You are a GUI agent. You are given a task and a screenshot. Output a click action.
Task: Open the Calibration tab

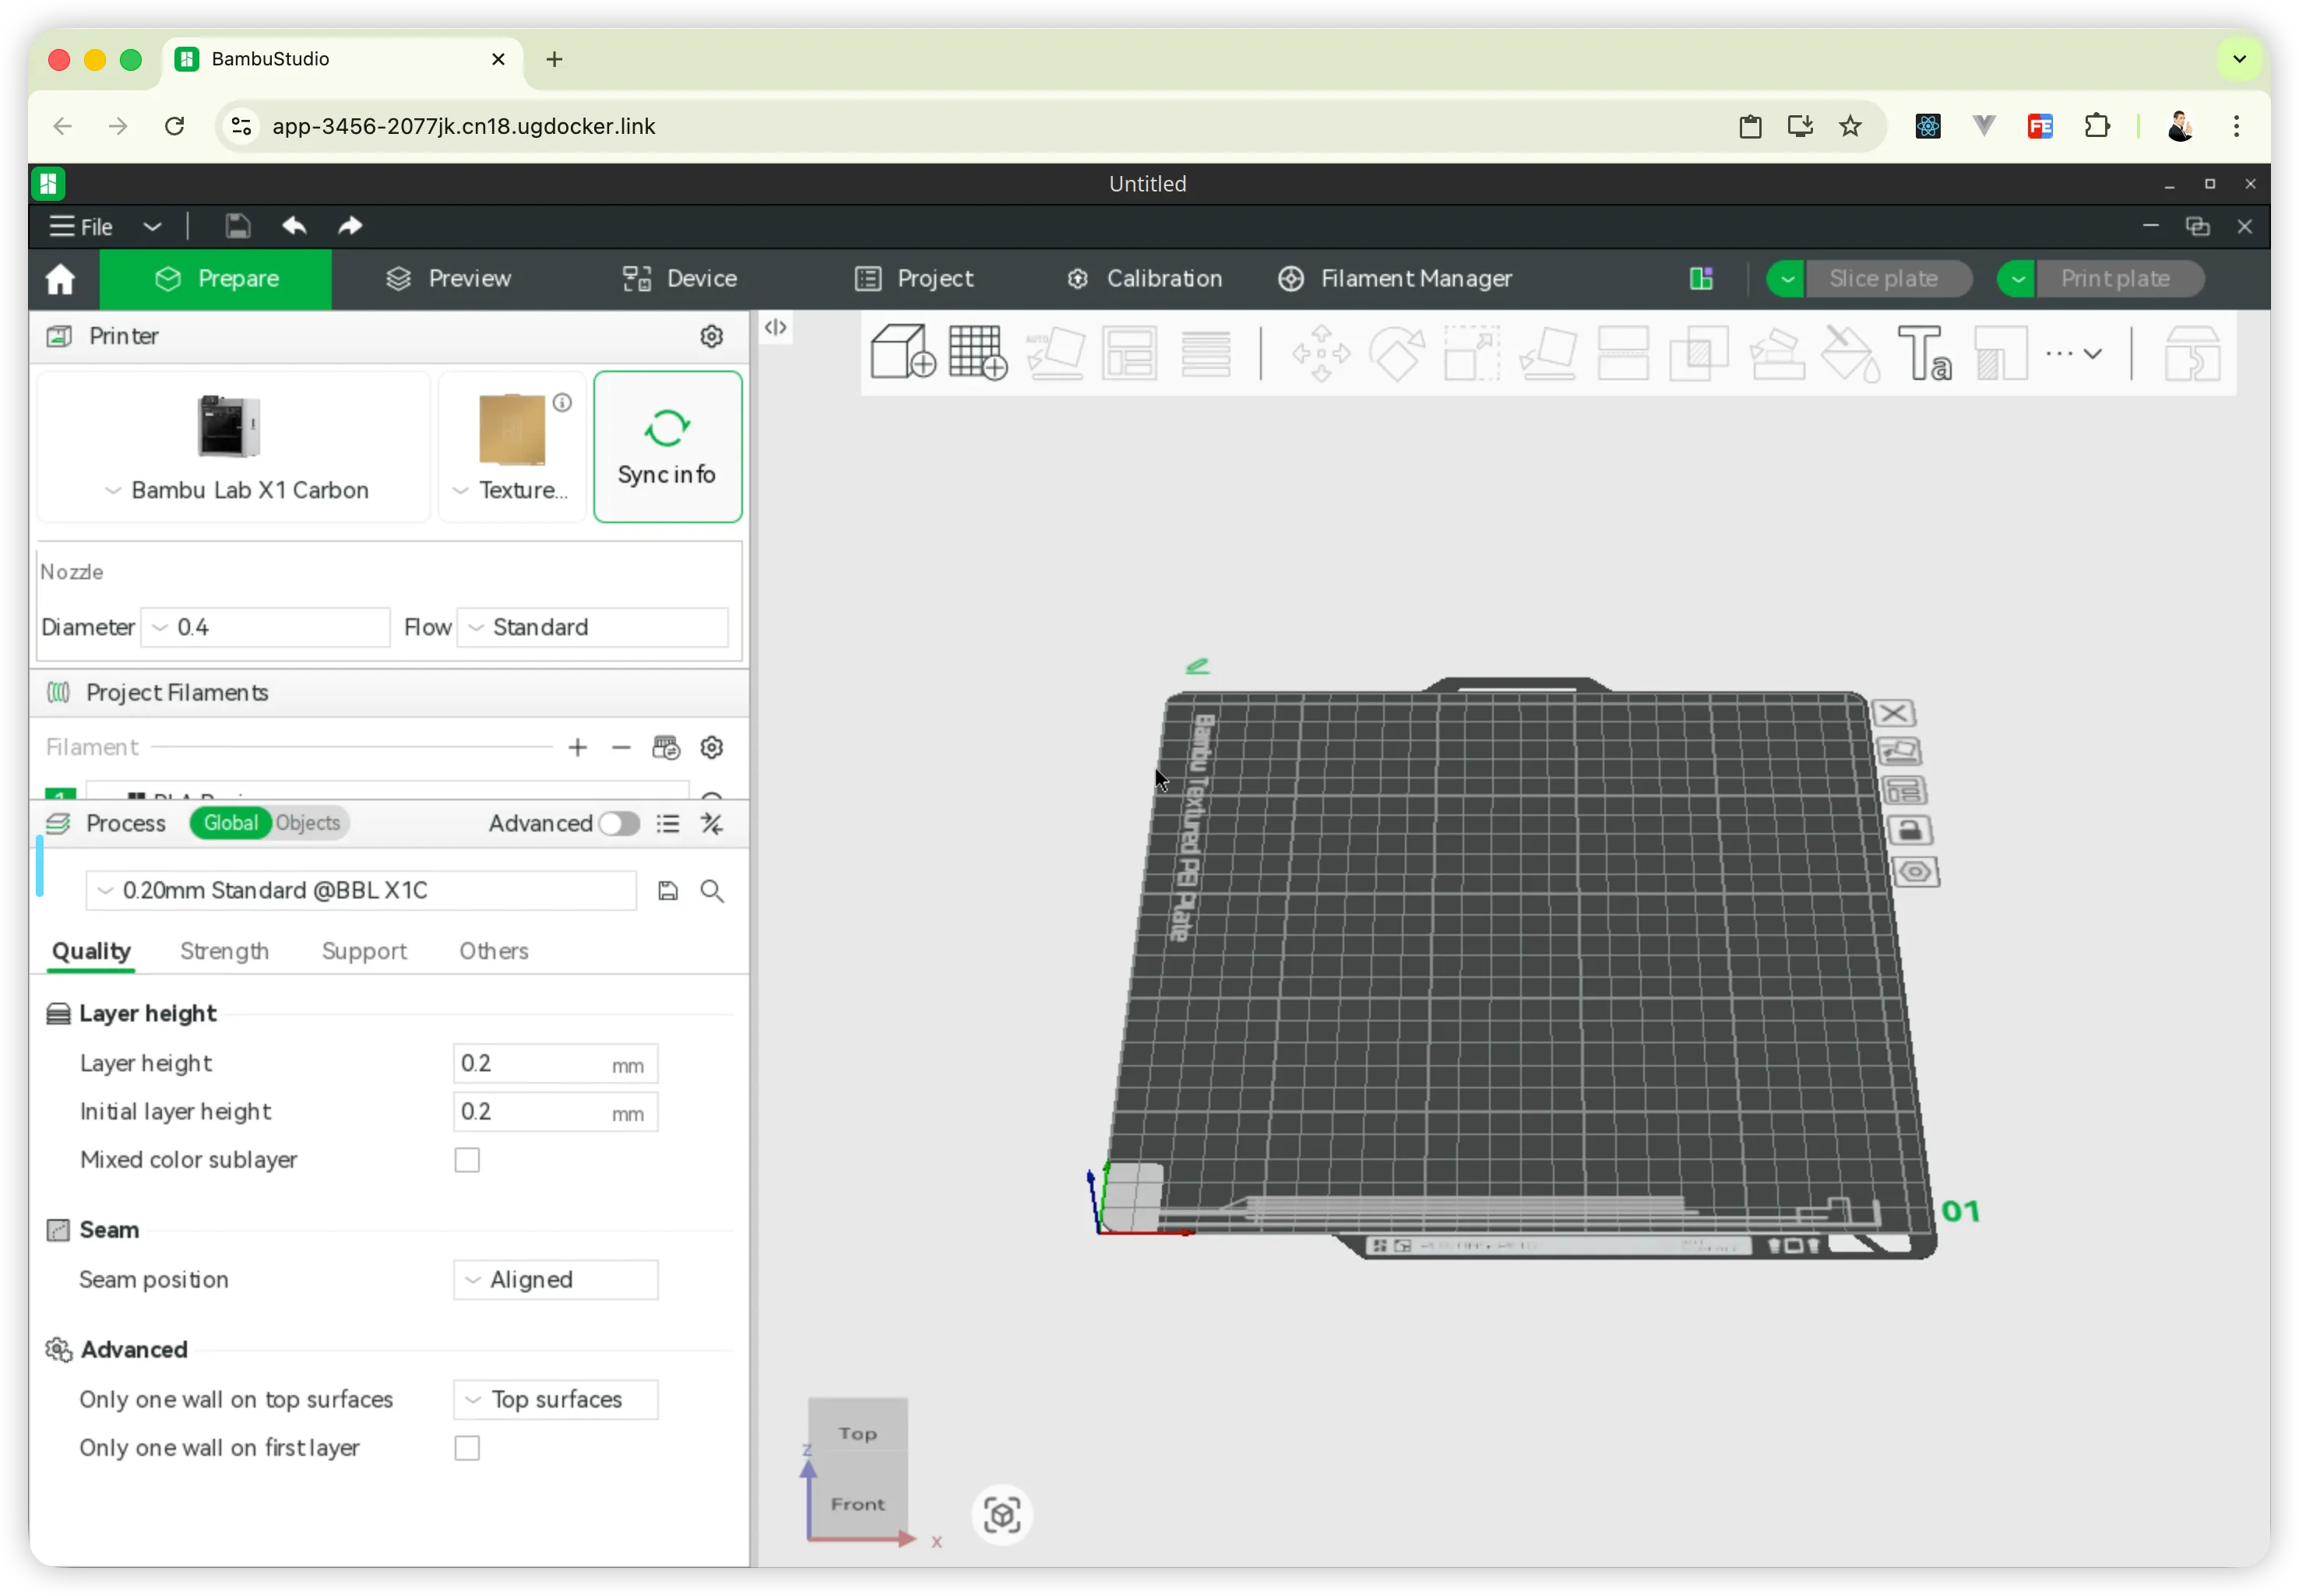click(x=1145, y=279)
